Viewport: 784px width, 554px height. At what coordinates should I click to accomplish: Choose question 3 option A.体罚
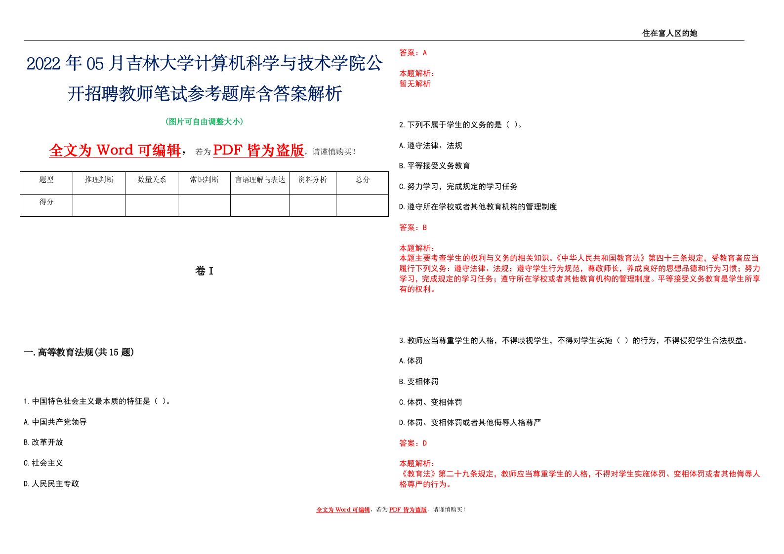click(x=411, y=361)
